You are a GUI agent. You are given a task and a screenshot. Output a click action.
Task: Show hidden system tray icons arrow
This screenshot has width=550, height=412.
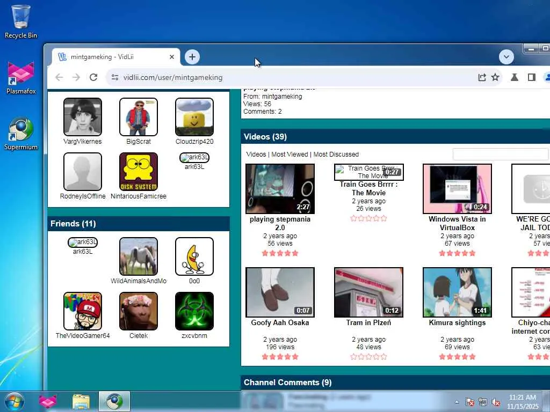tap(457, 402)
